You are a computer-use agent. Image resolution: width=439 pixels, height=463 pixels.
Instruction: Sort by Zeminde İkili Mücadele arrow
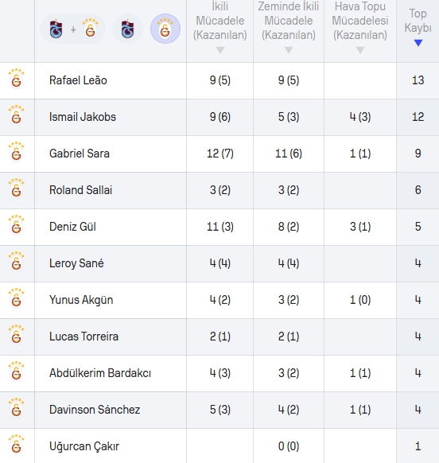pyautogui.click(x=289, y=50)
